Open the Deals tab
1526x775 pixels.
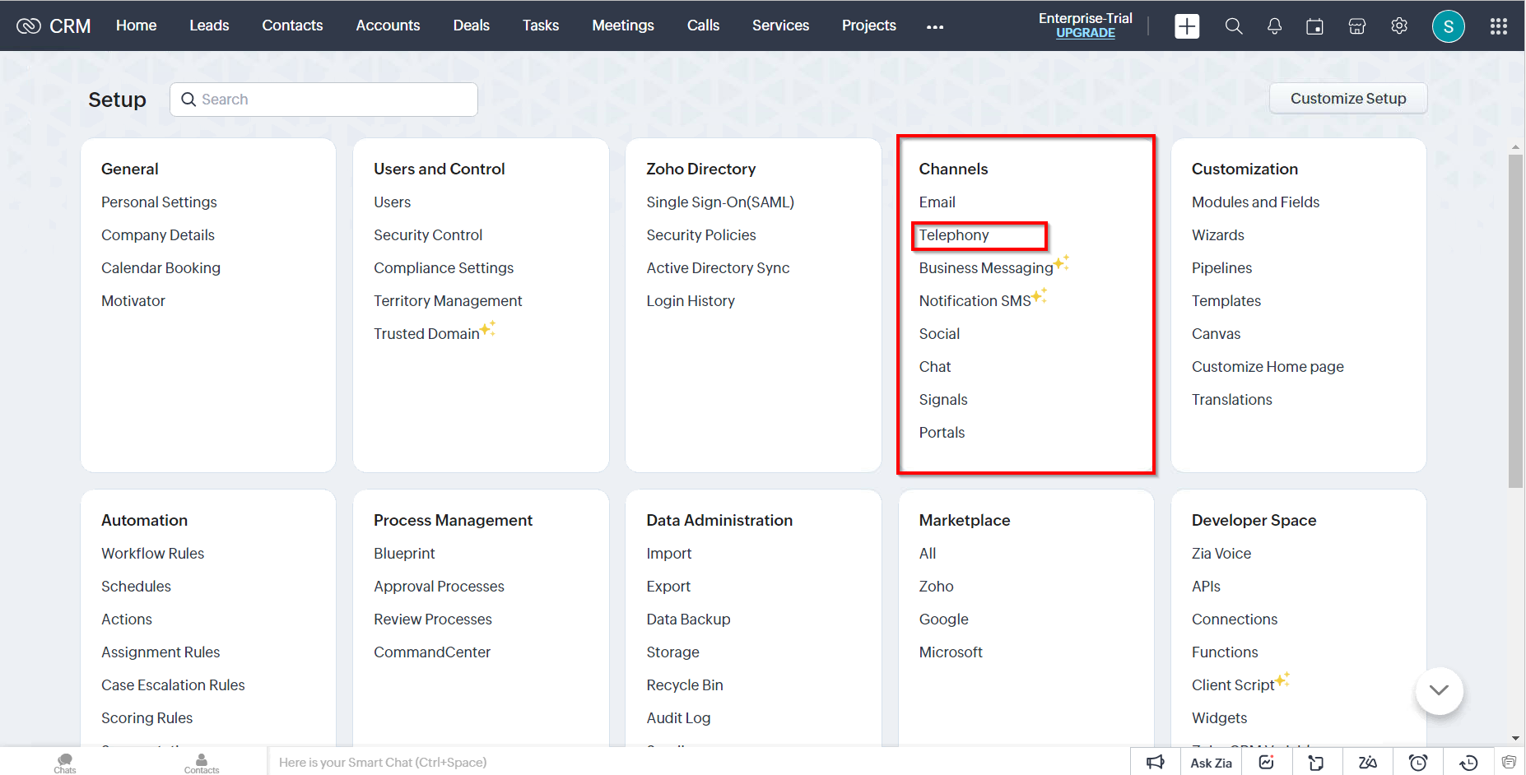click(471, 26)
